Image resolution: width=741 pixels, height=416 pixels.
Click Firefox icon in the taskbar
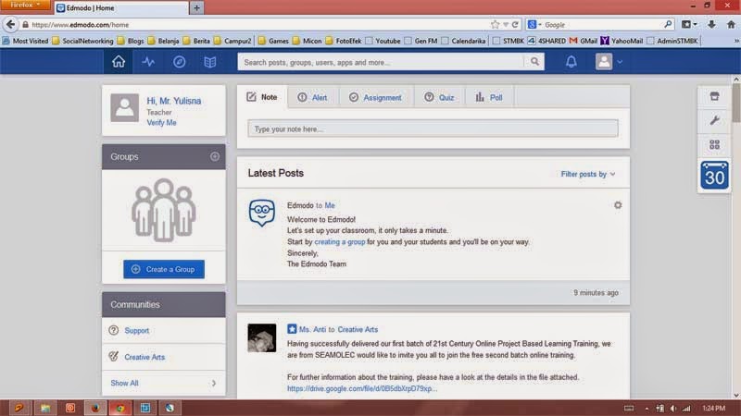[x=95, y=408]
